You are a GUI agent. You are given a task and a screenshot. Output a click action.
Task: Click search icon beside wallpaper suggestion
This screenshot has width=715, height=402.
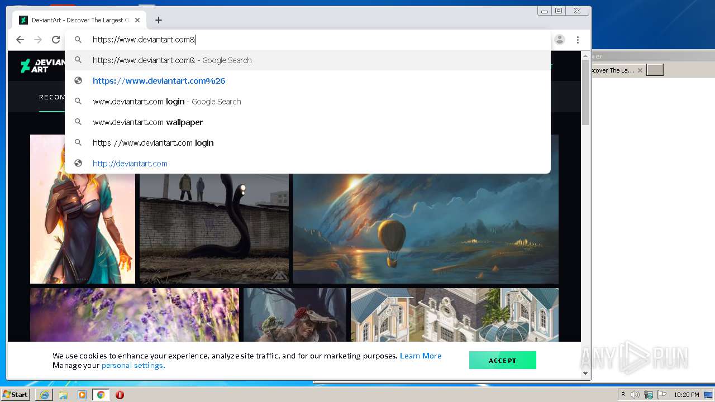[78, 122]
